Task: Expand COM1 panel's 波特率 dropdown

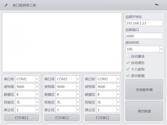Action: click(x=37, y=87)
